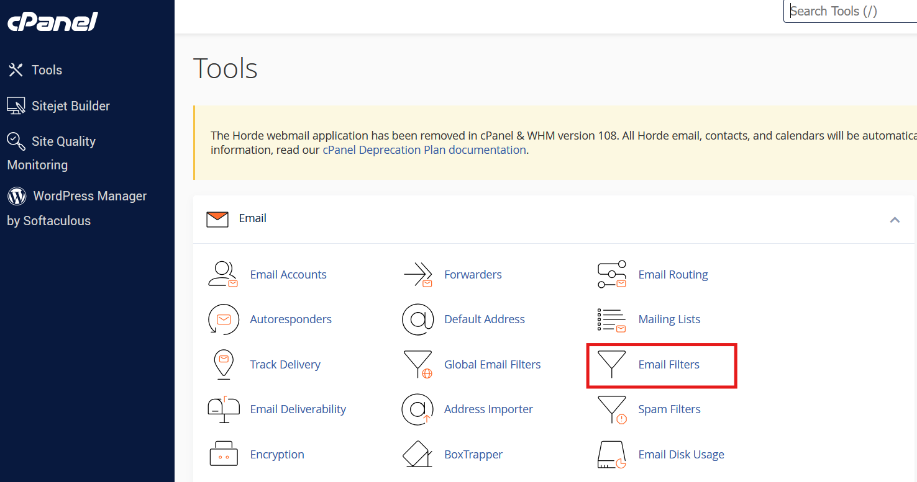Open the Email Filters link
The image size is (917, 482).
click(x=668, y=364)
